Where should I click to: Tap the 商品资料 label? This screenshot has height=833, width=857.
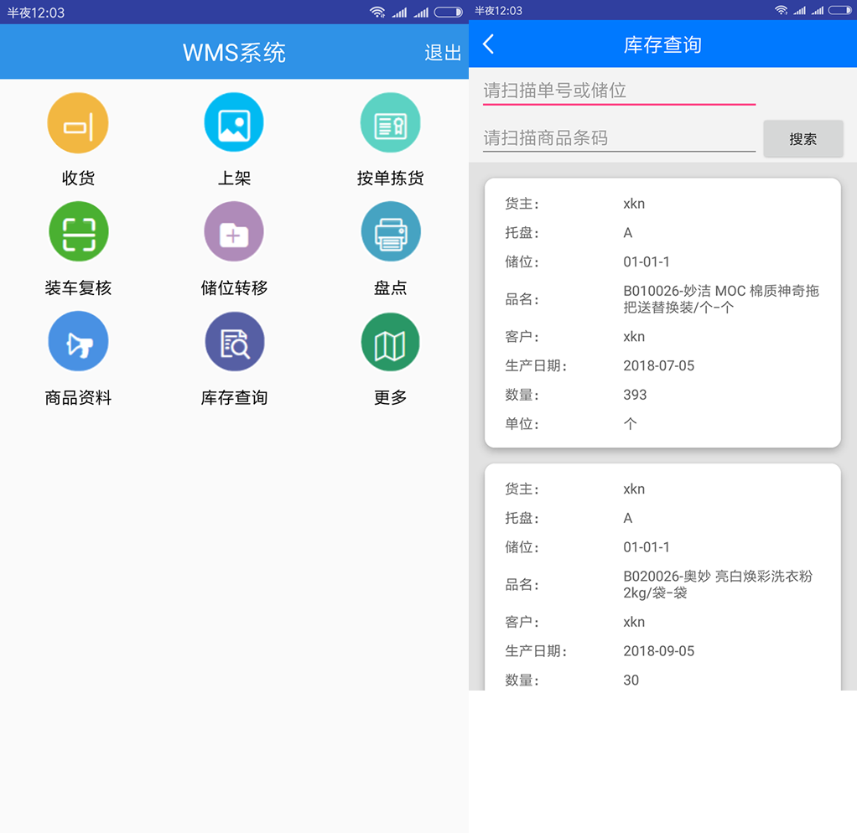[78, 397]
